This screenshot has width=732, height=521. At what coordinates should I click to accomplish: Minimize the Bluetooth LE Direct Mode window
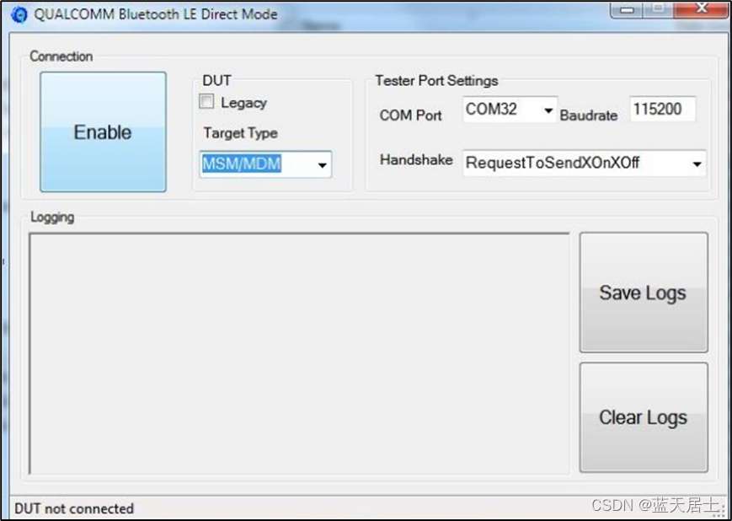click(x=627, y=10)
